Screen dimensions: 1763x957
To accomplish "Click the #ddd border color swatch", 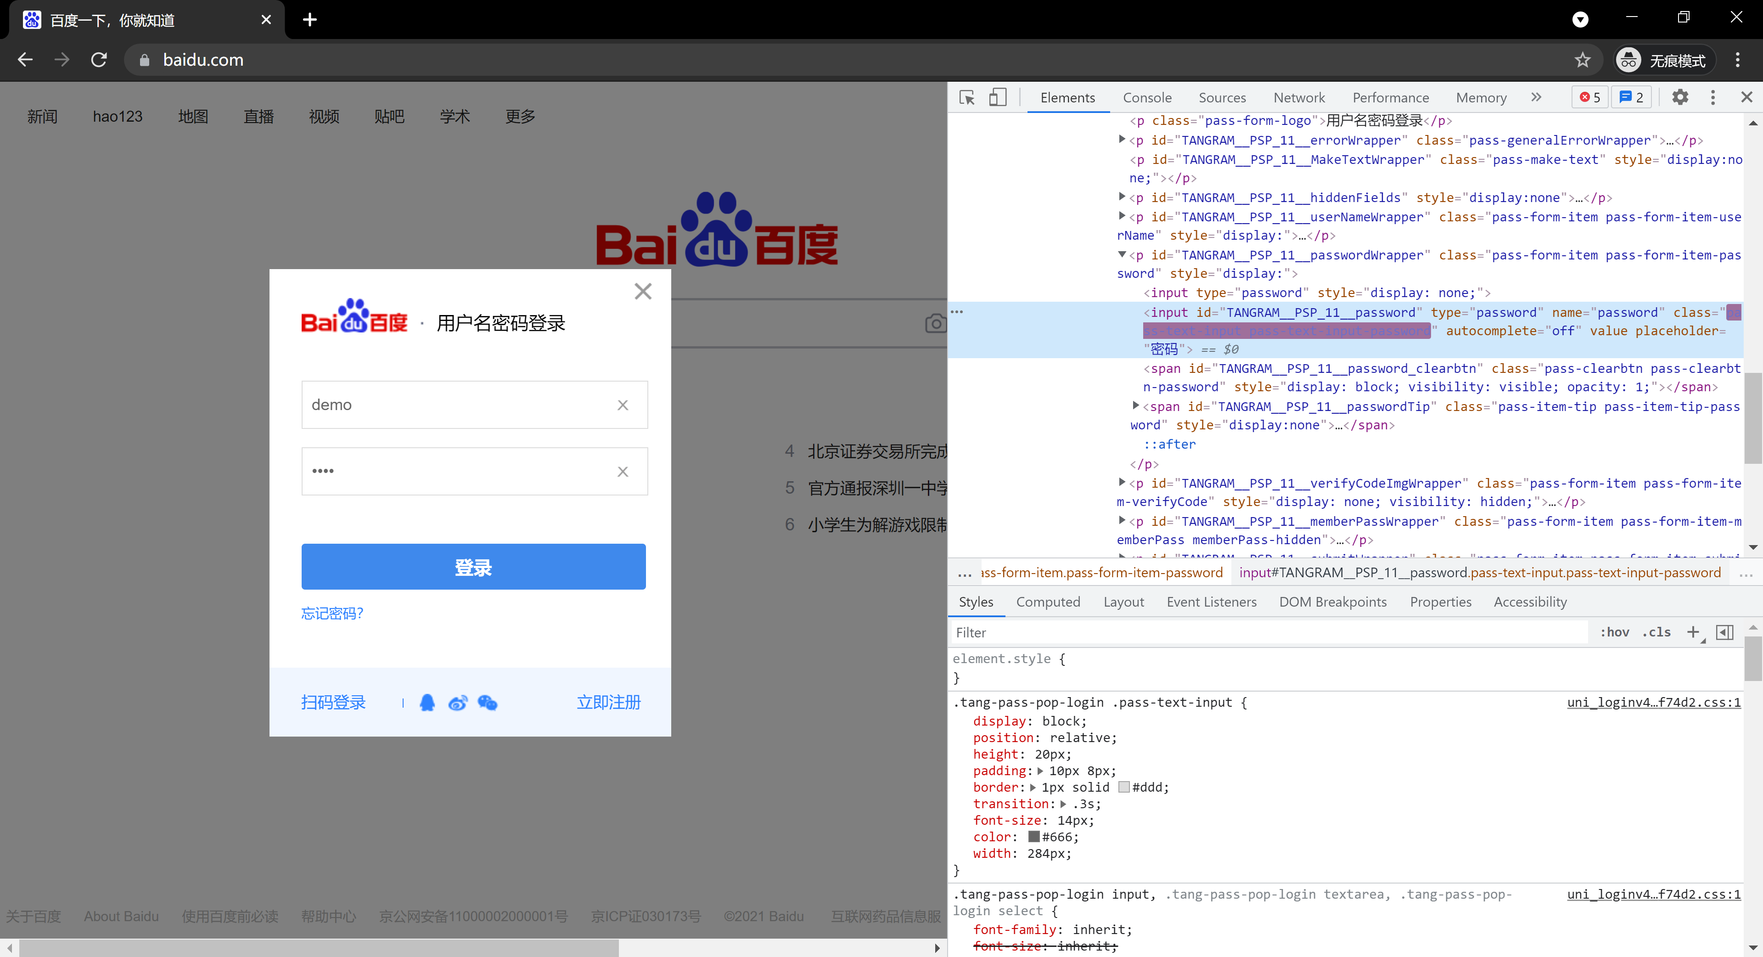I will pos(1124,787).
